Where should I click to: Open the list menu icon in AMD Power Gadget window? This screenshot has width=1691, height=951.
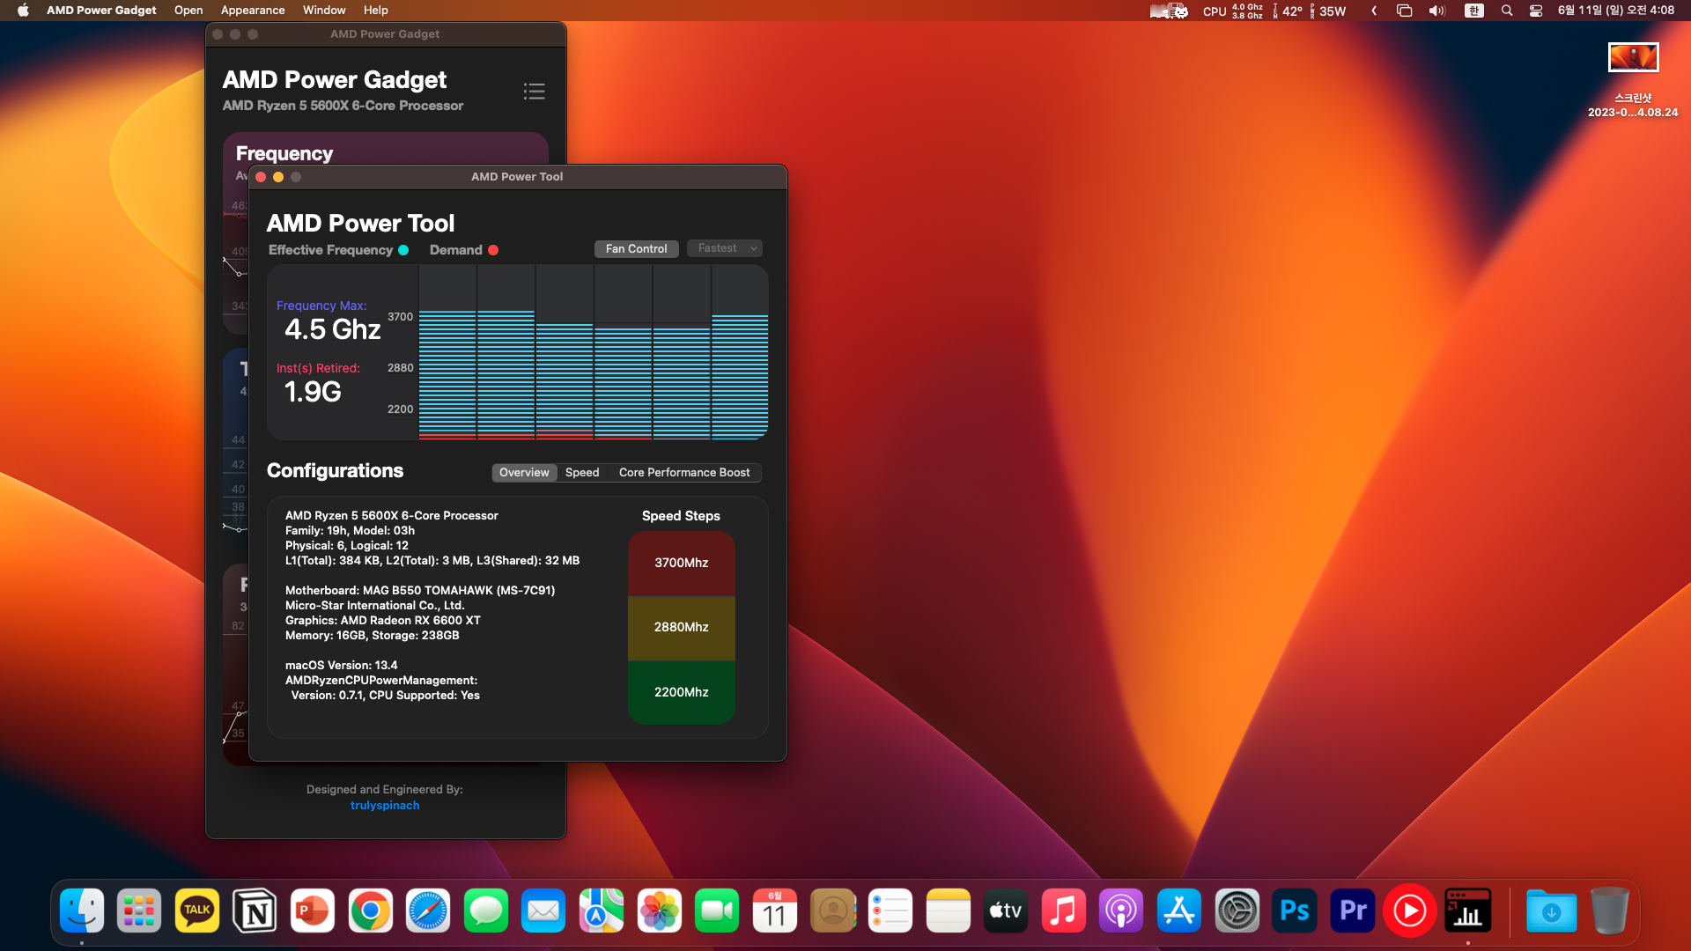[534, 92]
